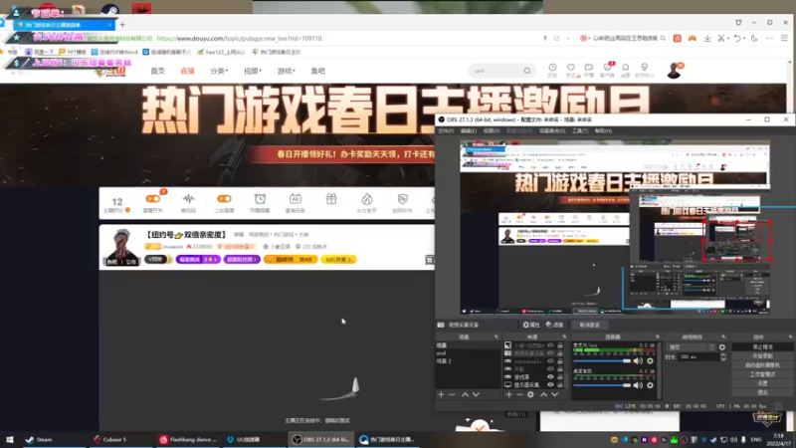Toggle the live broadcast switch in streamer toolbar
The height and width of the screenshot is (448, 796).
click(x=153, y=199)
